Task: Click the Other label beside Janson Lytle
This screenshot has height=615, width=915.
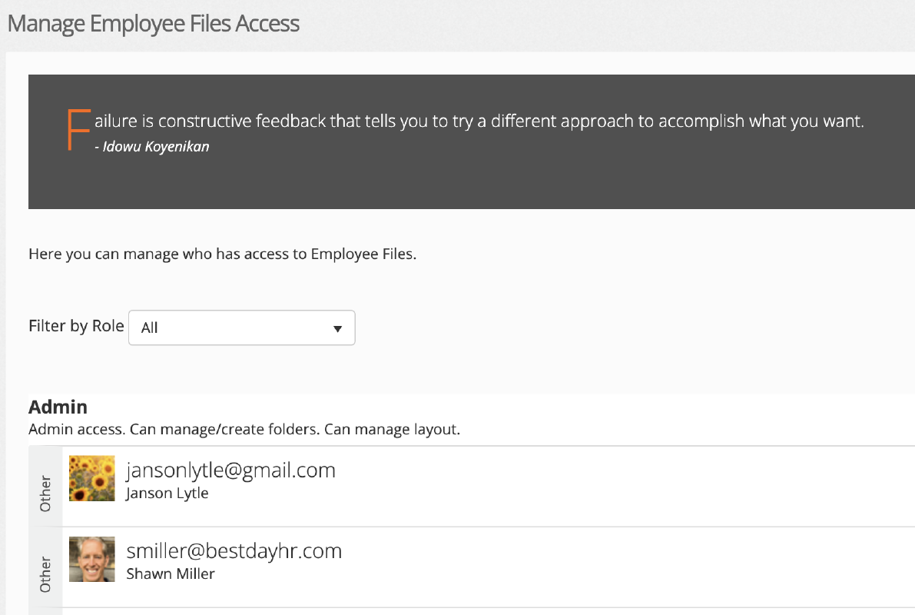Action: 45,494
